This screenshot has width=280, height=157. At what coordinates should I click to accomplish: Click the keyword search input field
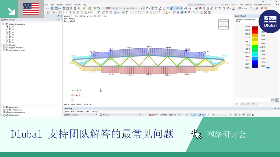203,5
